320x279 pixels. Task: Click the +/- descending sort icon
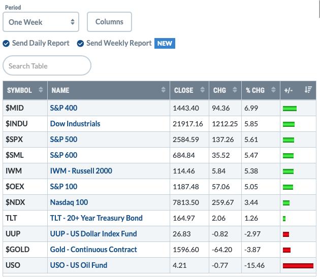pyautogui.click(x=308, y=90)
